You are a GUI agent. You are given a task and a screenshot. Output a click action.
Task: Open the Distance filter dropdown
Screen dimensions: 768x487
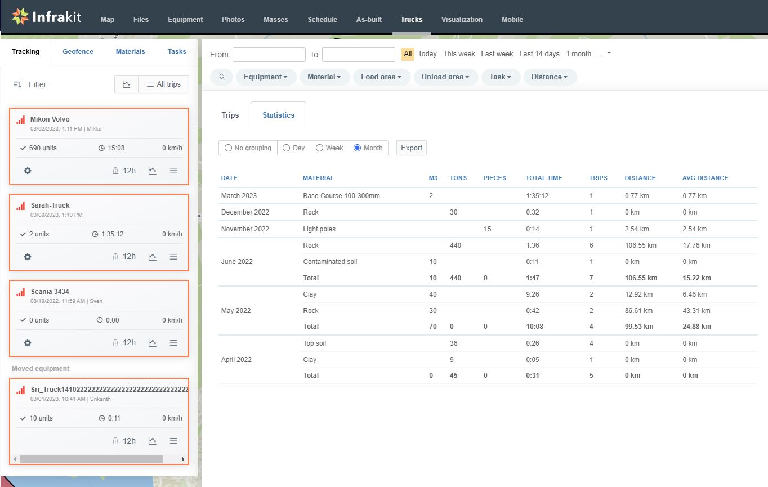click(550, 77)
